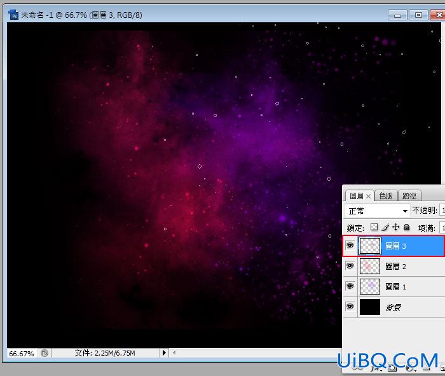Select the 圖層 3 layer thumbnail
The height and width of the screenshot is (376, 445).
[x=370, y=246]
